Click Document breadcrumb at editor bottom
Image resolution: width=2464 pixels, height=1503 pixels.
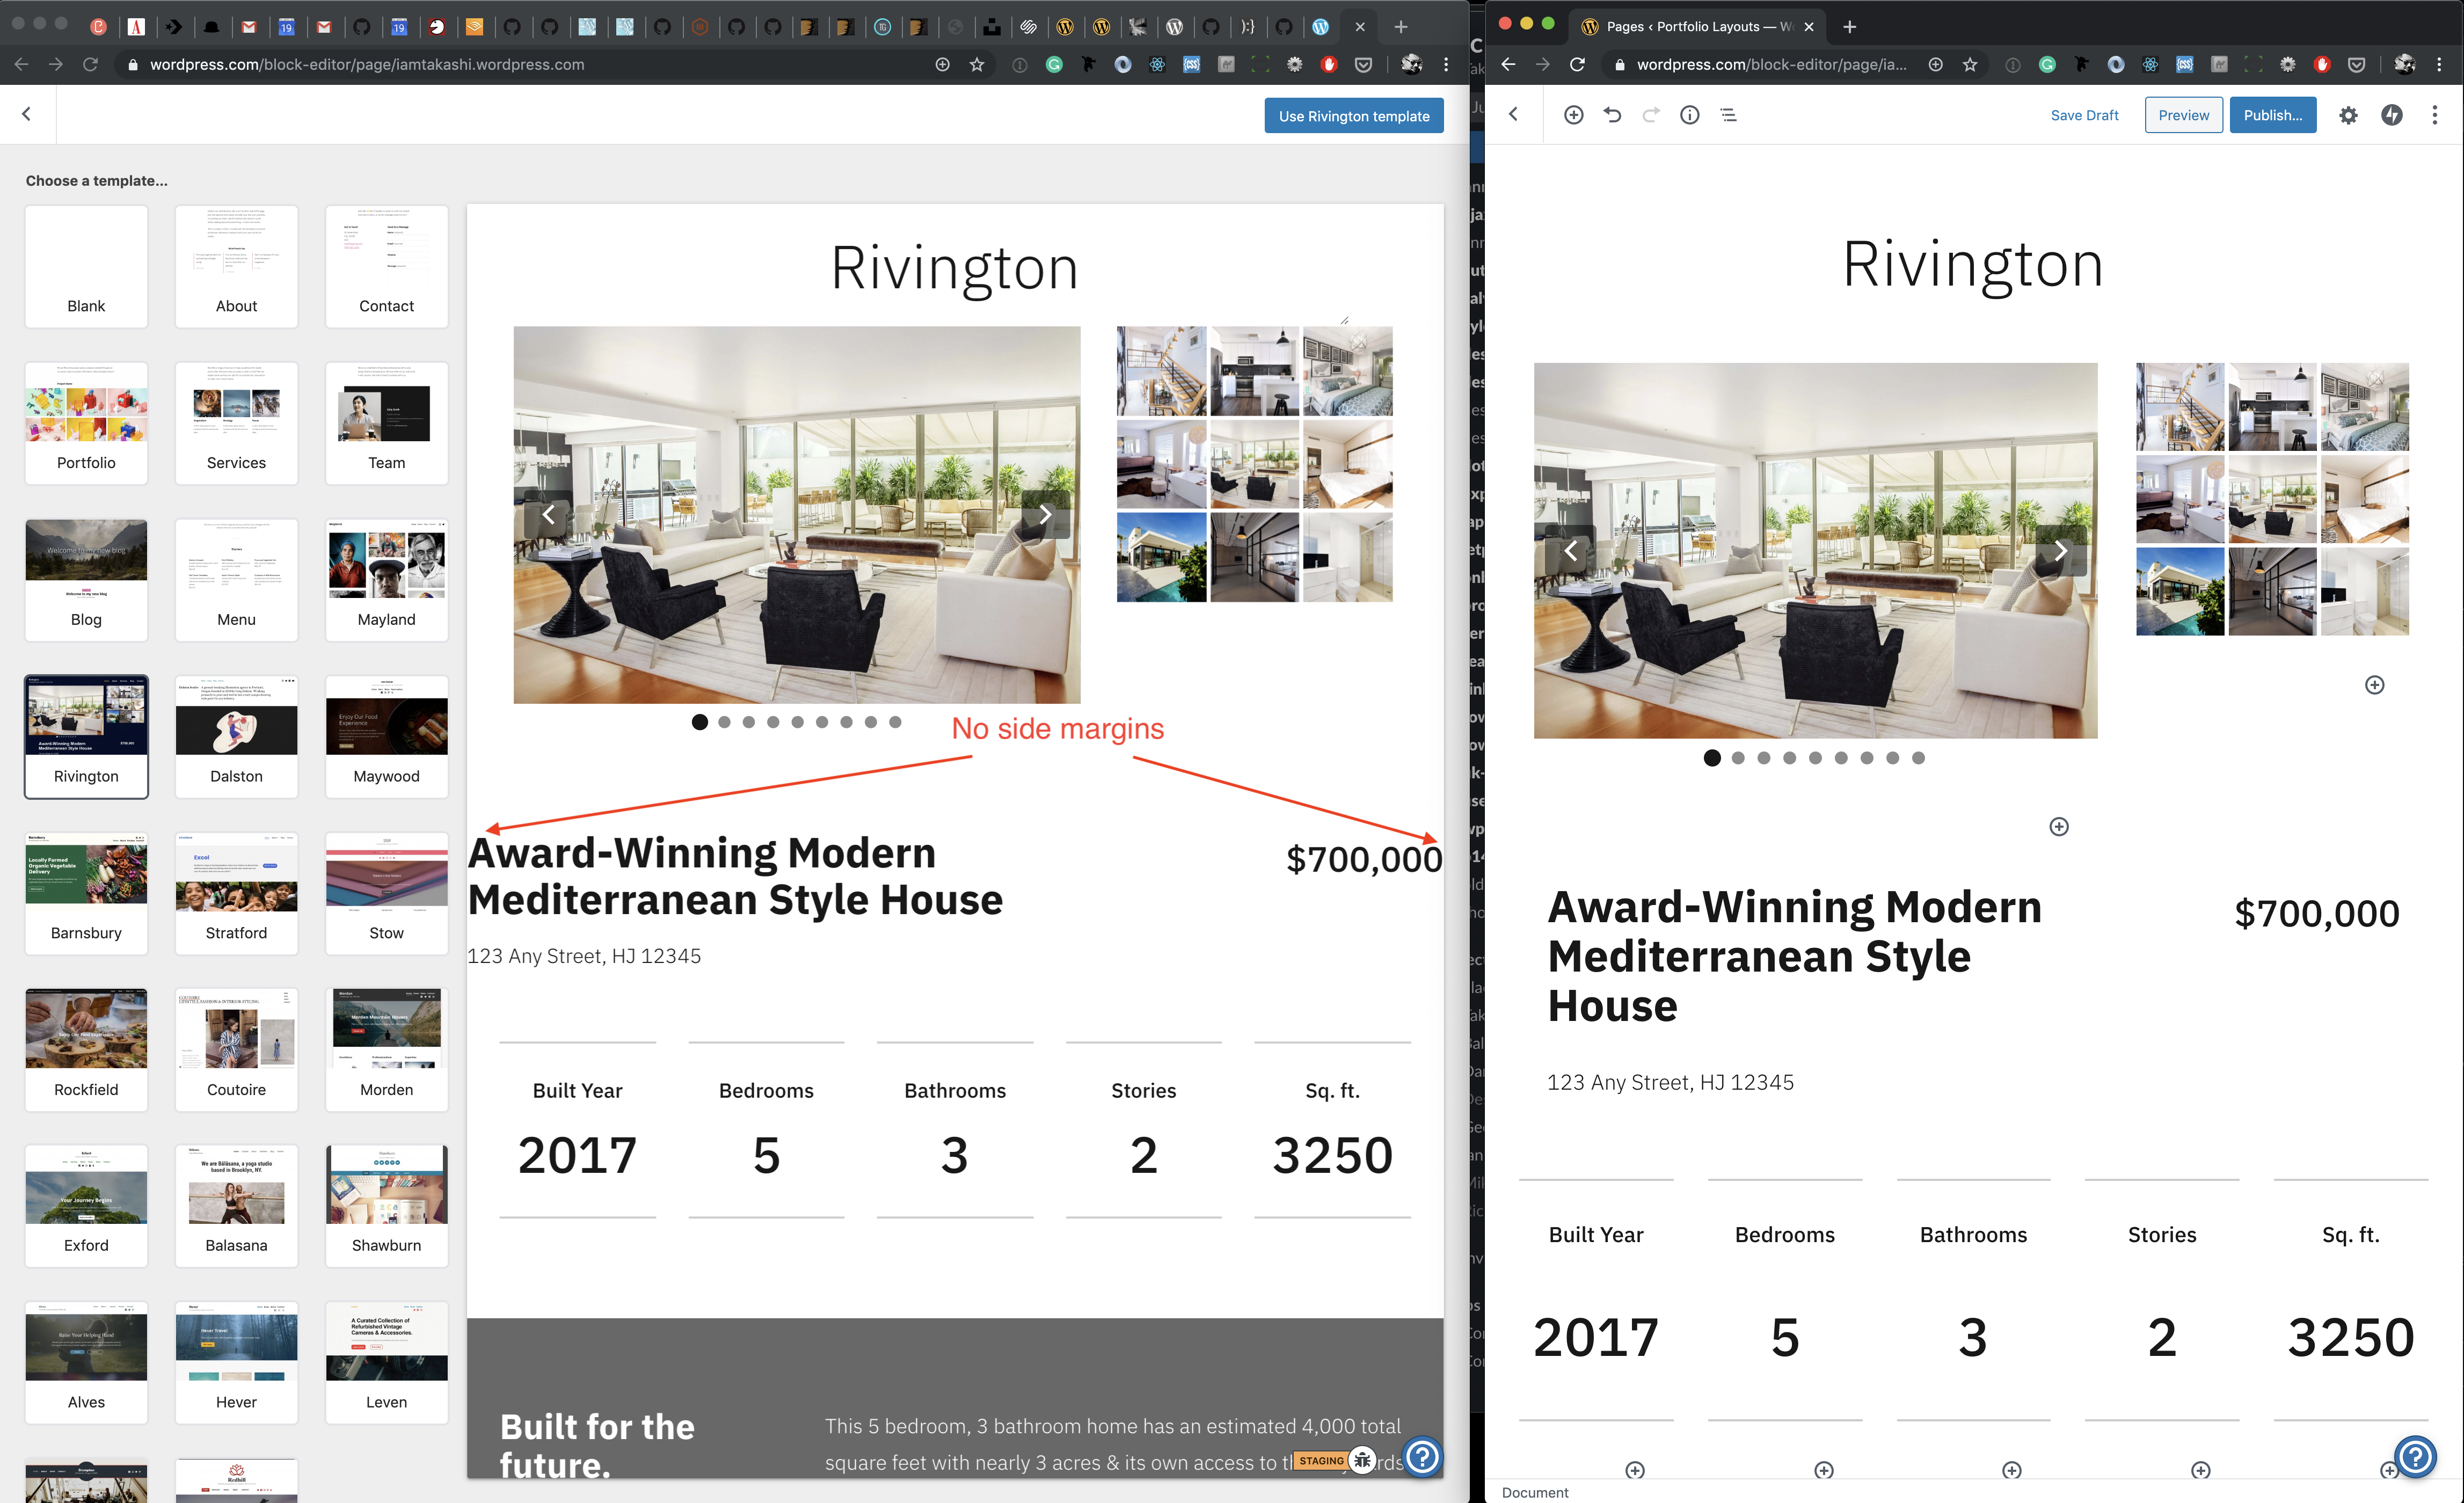[x=1534, y=1492]
